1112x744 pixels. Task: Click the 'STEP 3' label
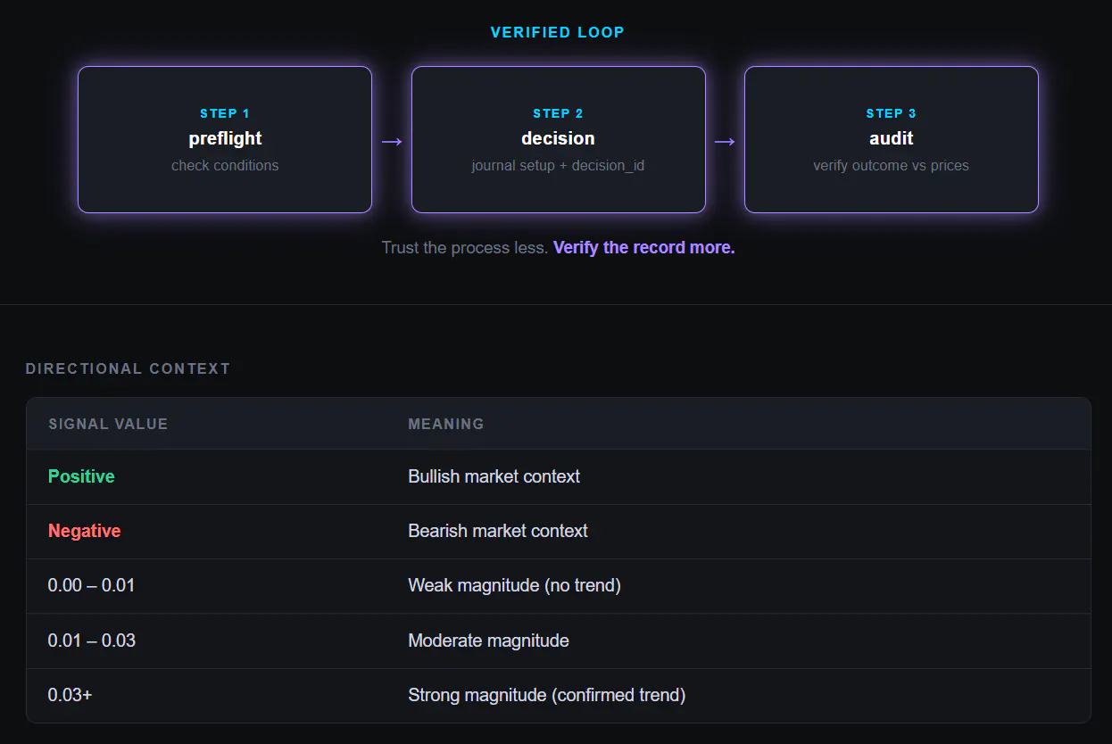892,113
